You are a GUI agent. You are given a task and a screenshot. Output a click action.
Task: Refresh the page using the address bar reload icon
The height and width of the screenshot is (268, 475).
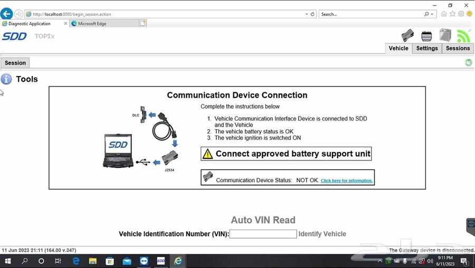coord(312,14)
